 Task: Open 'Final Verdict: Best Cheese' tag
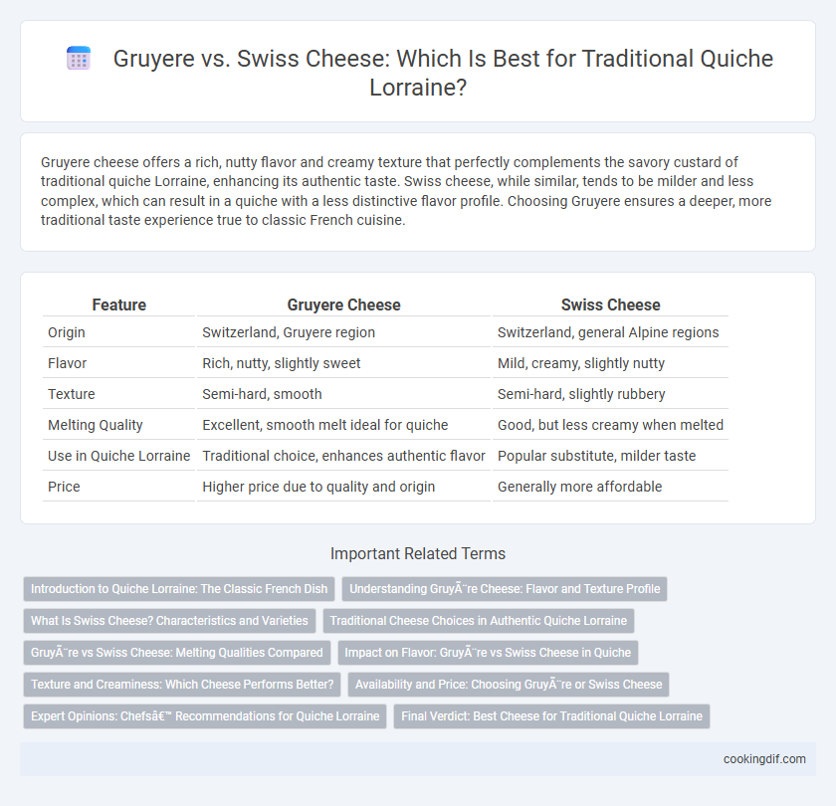pyautogui.click(x=551, y=716)
